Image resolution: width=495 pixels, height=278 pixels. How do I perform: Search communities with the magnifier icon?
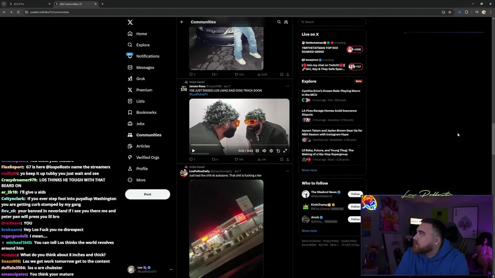279,22
